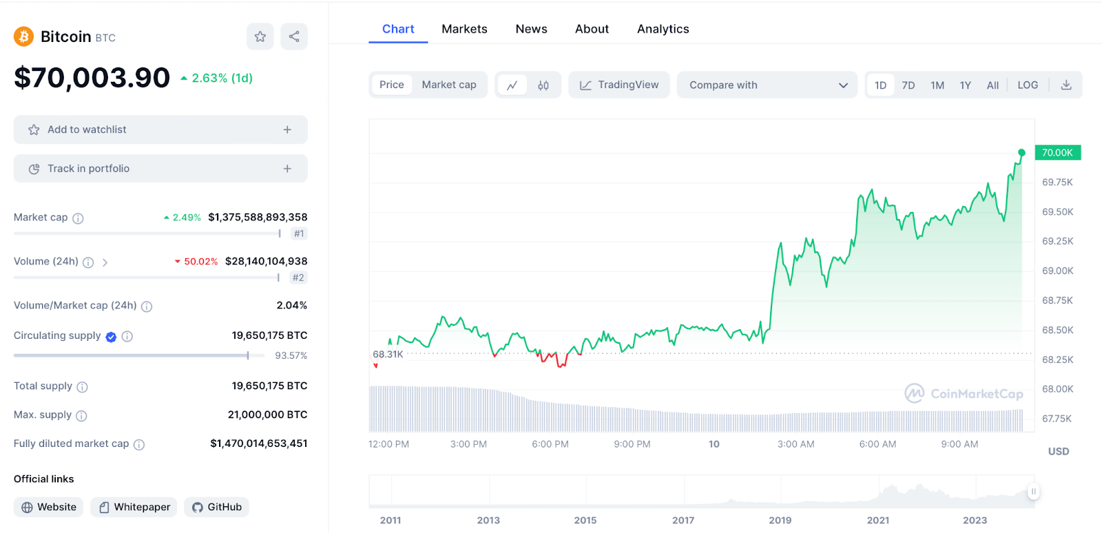The width and height of the screenshot is (1102, 533).
Task: Click the 68.31K opening price label
Action: pyautogui.click(x=388, y=354)
